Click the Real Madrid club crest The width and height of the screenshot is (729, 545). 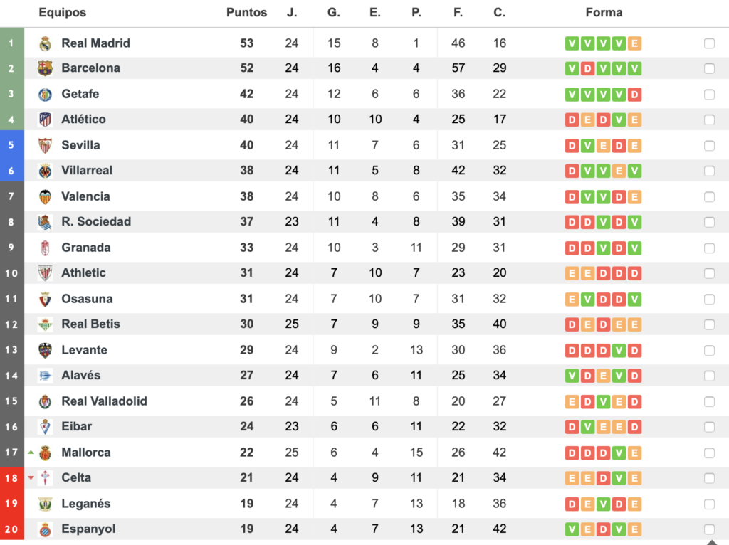(45, 43)
